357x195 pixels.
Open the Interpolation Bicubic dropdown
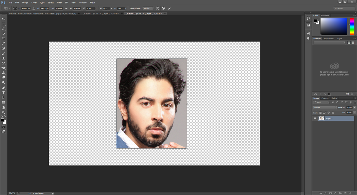point(148,9)
